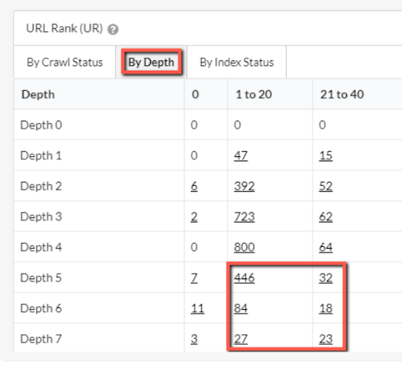This screenshot has width=402, height=374.
Task: Click the 6 link in Depth 2 row
Action: click(x=194, y=186)
